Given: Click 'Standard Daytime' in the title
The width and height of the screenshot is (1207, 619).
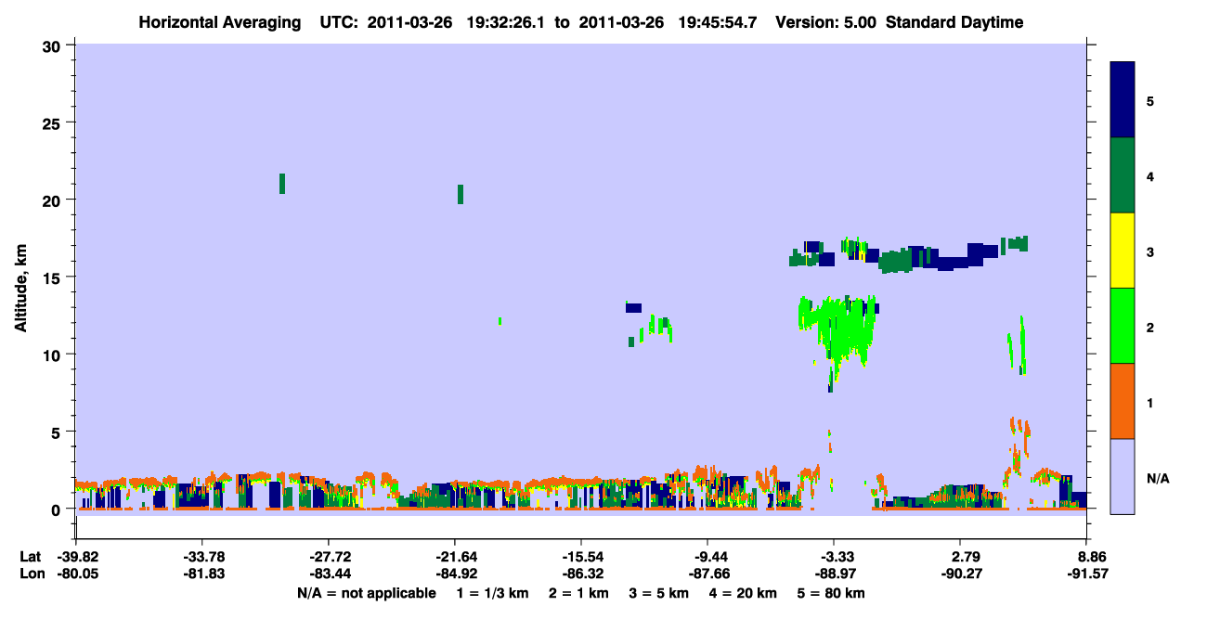Looking at the screenshot, I should point(955,22).
